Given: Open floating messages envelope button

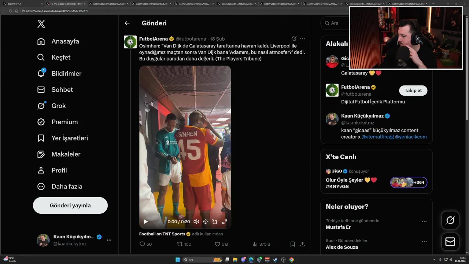Looking at the screenshot, I should (450, 242).
